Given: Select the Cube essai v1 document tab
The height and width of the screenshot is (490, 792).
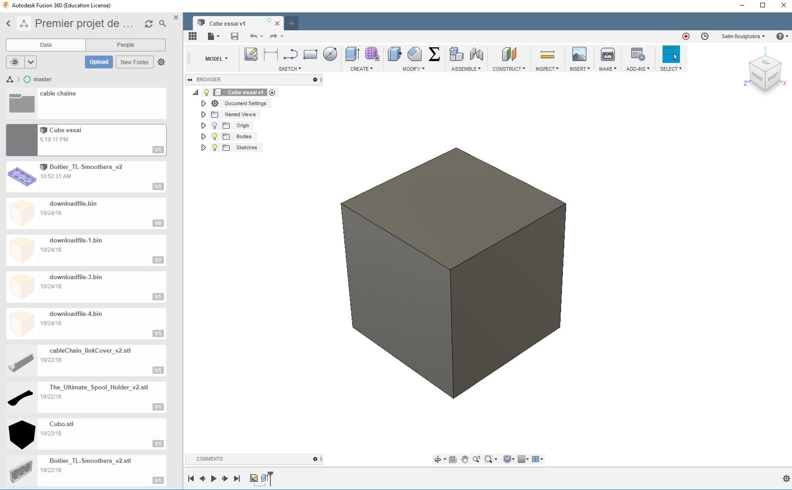Looking at the screenshot, I should pos(227,23).
